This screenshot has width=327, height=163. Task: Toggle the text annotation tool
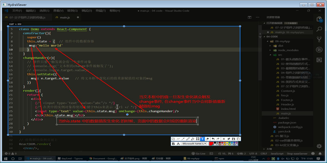tap(202, 139)
